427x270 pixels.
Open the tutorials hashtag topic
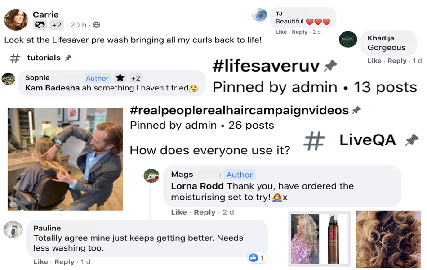pyautogui.click(x=44, y=58)
